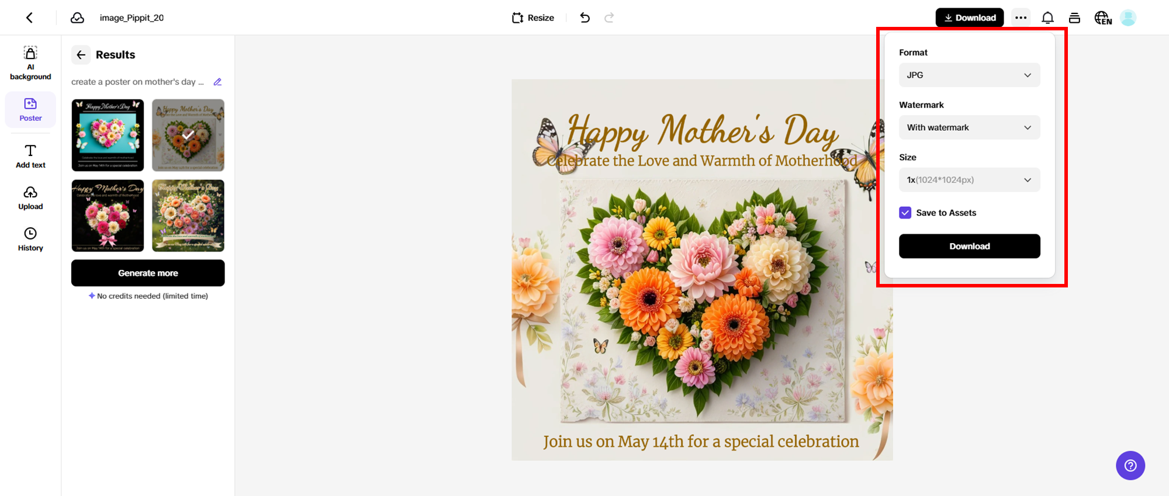Click the 'Format' label in download panel
The height and width of the screenshot is (496, 1169).
(x=913, y=53)
